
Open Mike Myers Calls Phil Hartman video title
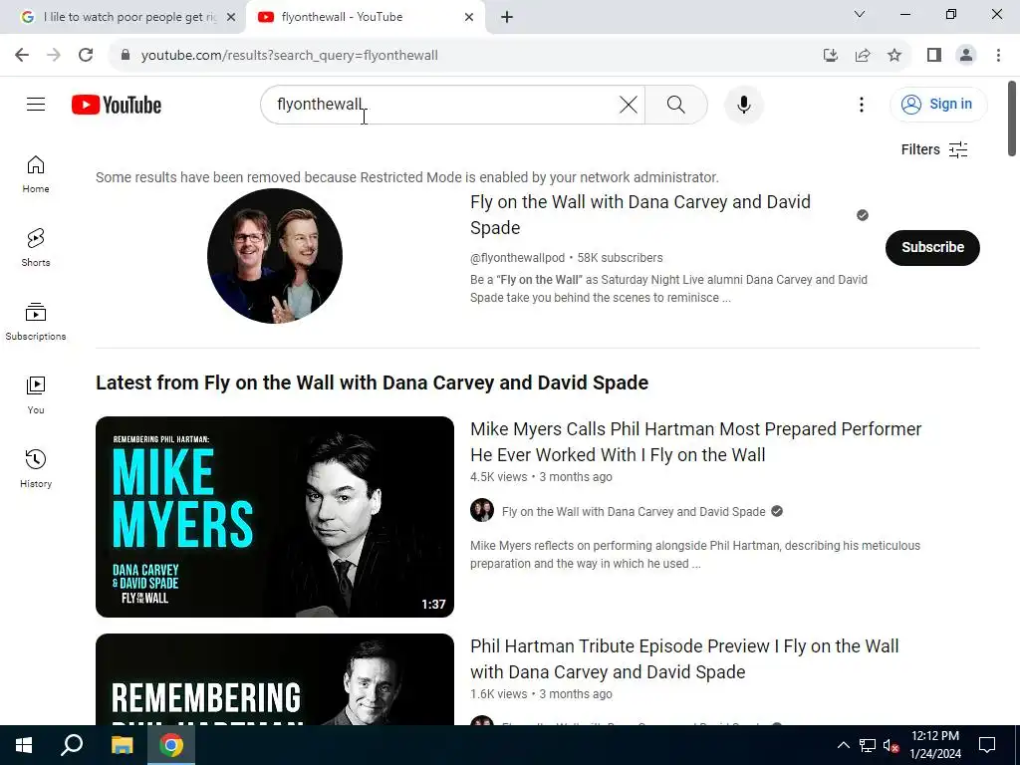(695, 441)
